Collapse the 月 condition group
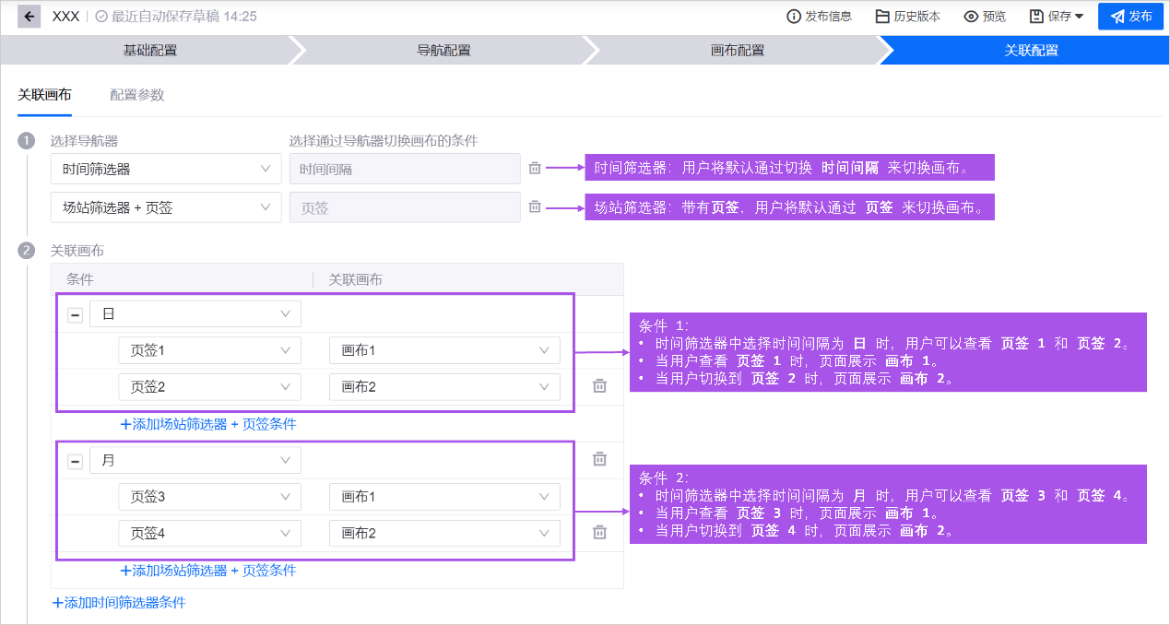Image resolution: width=1170 pixels, height=625 pixels. pyautogui.click(x=76, y=461)
